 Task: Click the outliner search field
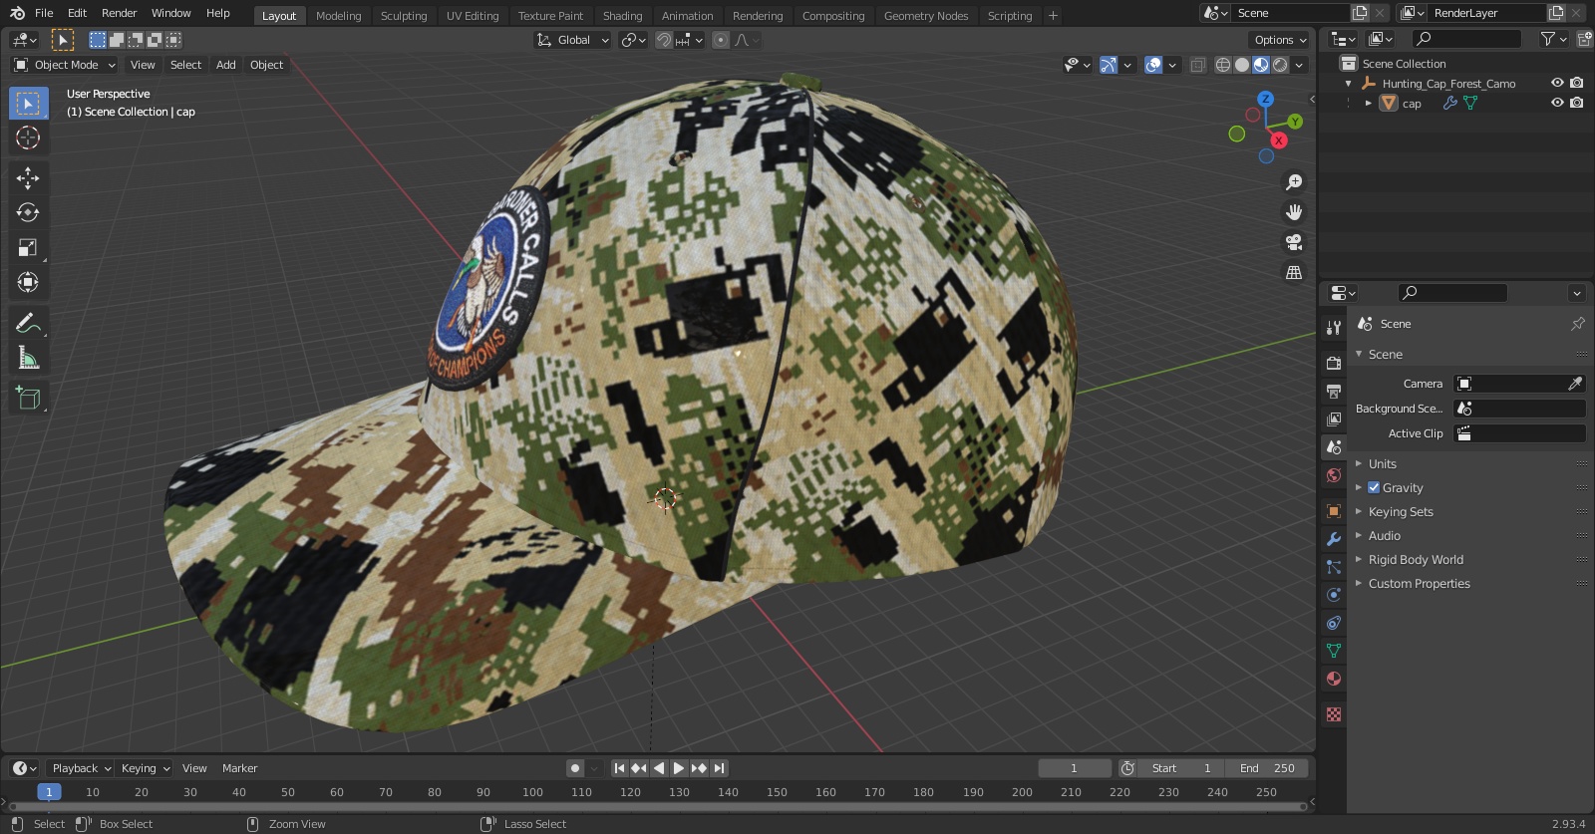(x=1467, y=39)
